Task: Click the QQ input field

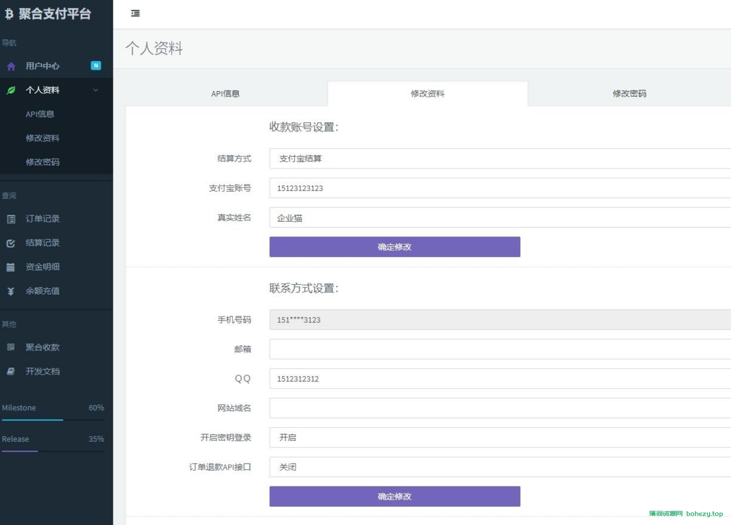Action: [500, 379]
